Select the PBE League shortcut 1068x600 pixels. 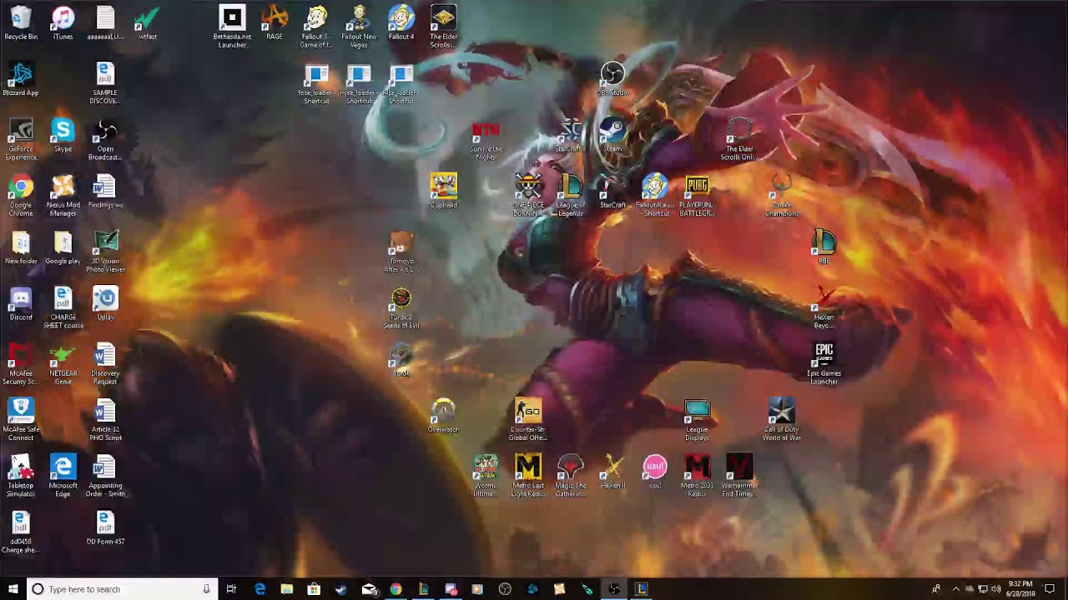(x=824, y=247)
